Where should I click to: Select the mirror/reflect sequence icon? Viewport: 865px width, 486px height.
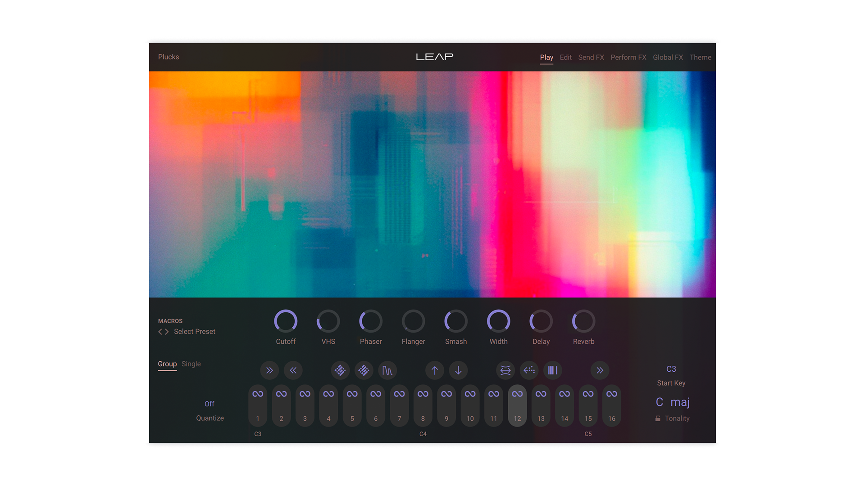pyautogui.click(x=505, y=370)
